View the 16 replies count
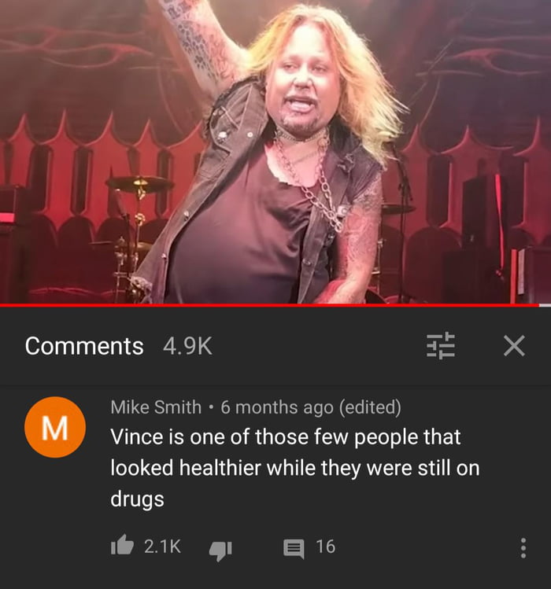The width and height of the screenshot is (551, 589). click(x=325, y=547)
